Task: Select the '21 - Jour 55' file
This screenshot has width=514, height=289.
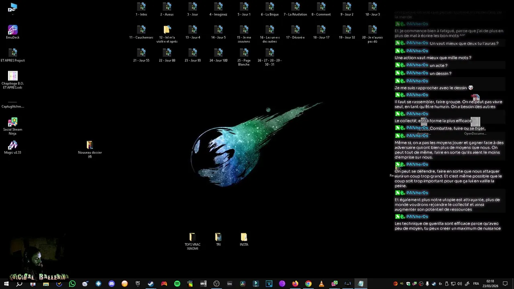Action: [x=141, y=55]
